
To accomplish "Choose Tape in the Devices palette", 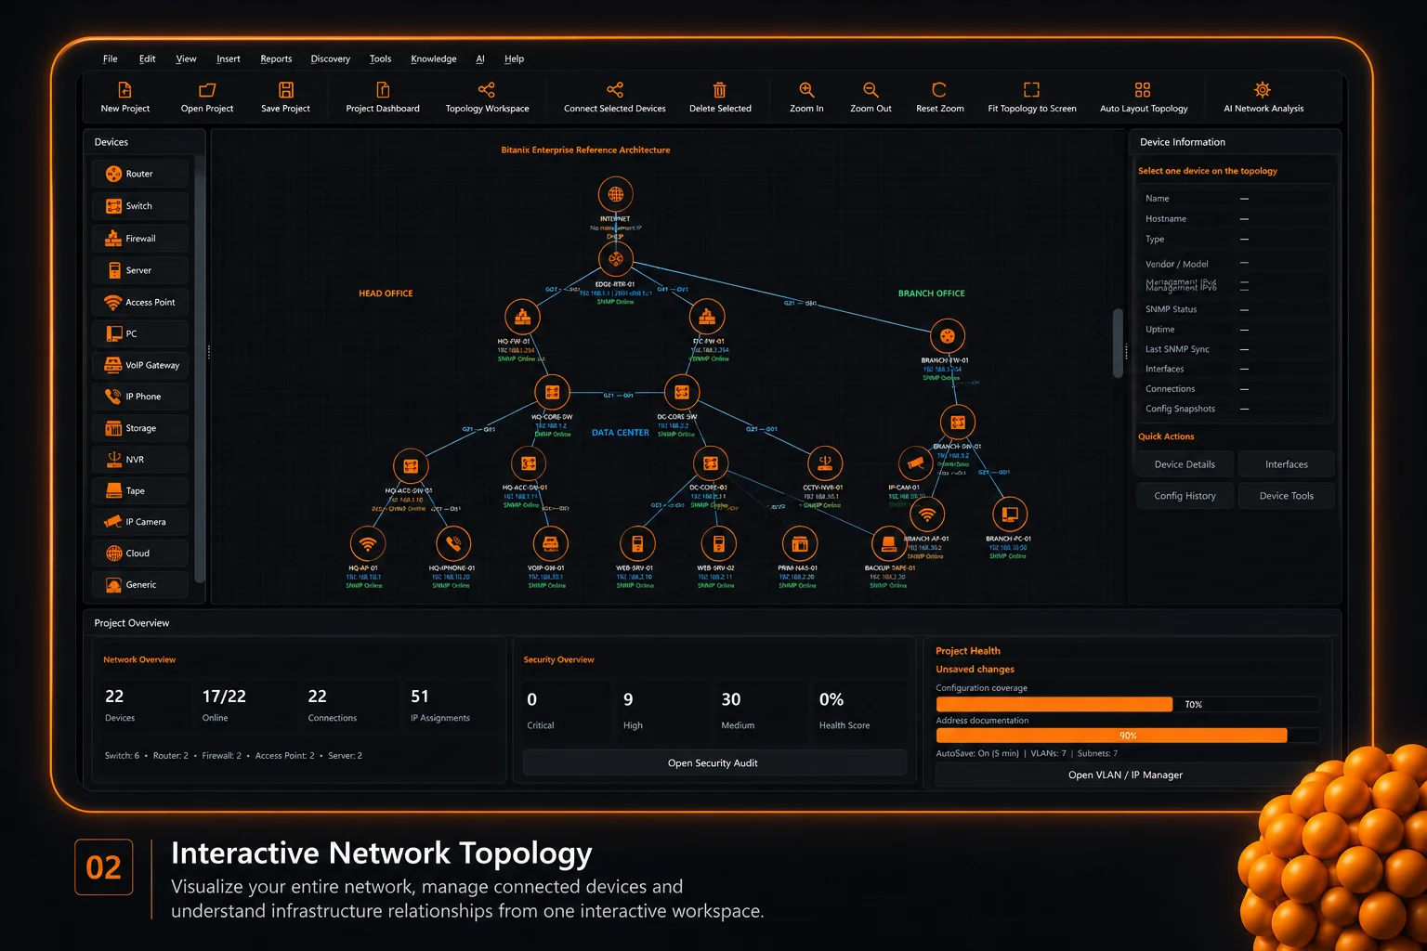I will [x=140, y=490].
